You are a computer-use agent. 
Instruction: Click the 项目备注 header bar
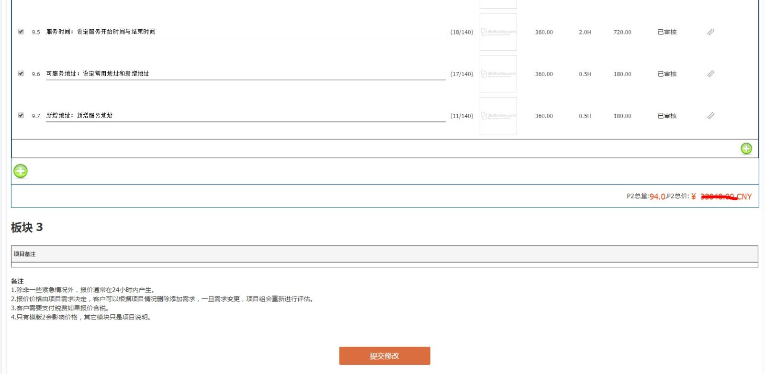384,254
